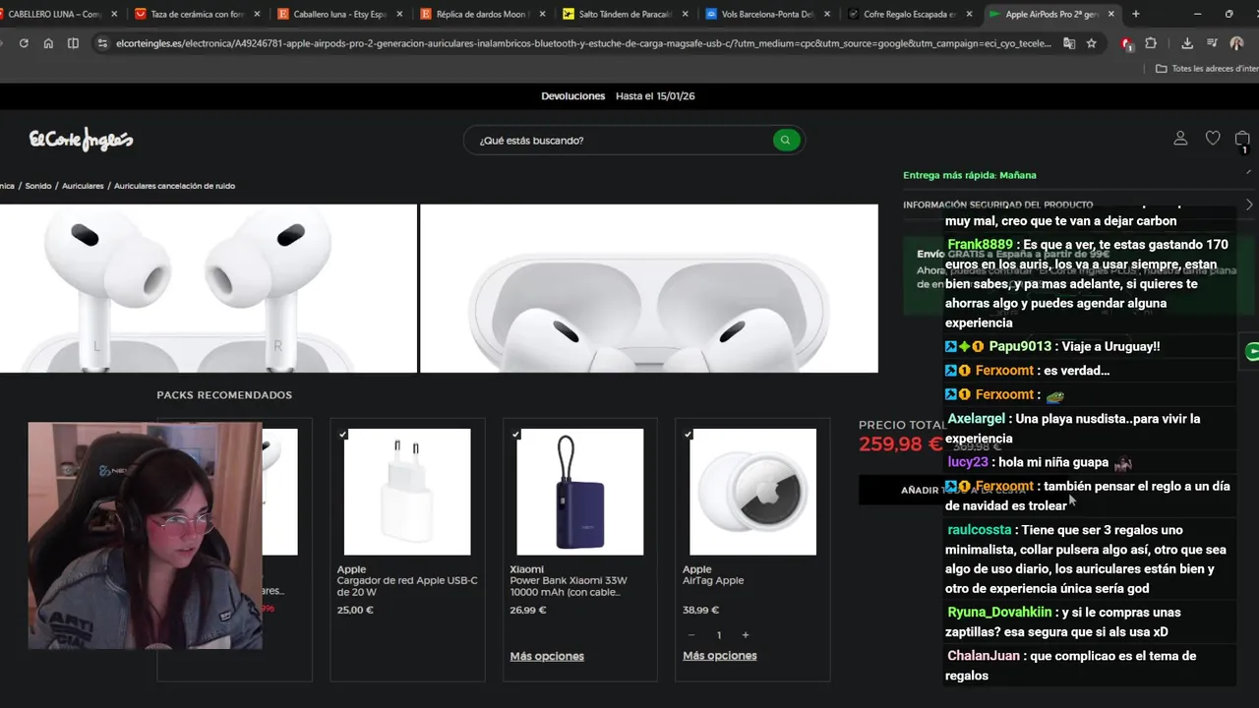Focus the ¿Qué estás buscando? search field
Image resolution: width=1259 pixels, height=708 pixels.
pos(622,140)
